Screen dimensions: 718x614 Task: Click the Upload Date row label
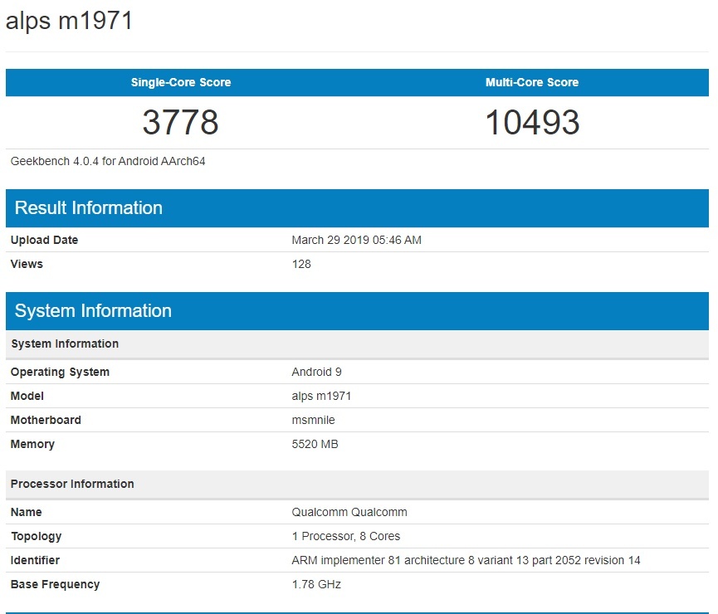tap(44, 240)
